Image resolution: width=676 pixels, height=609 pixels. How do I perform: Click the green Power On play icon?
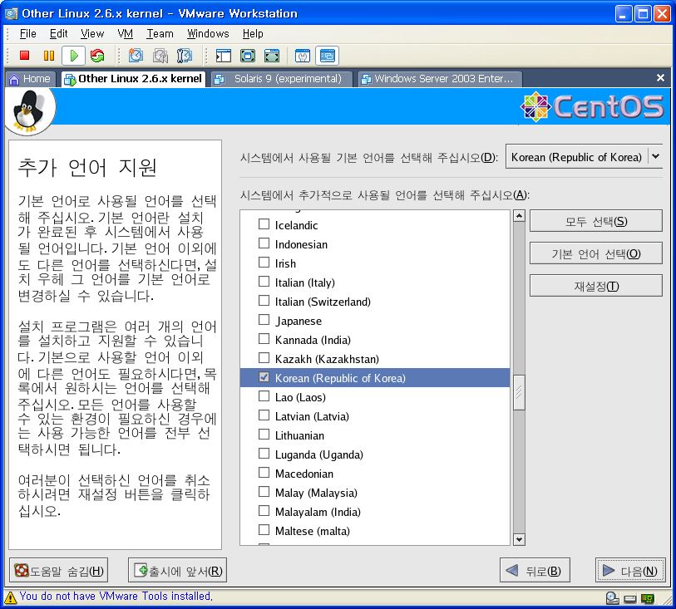tap(74, 56)
